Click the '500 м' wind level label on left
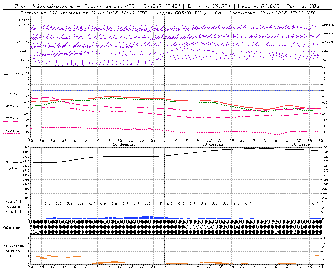The height and width of the screenshot is (269, 336). click(x=25, y=51)
